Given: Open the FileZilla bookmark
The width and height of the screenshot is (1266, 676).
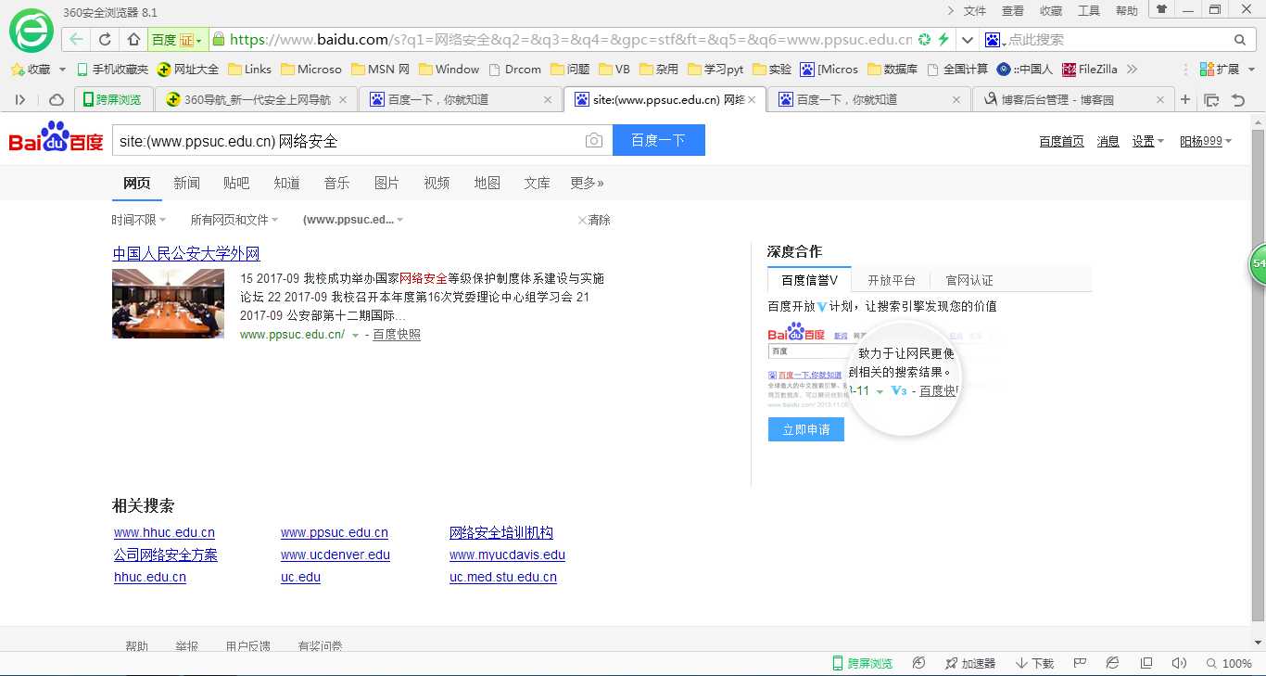Looking at the screenshot, I should [1090, 70].
